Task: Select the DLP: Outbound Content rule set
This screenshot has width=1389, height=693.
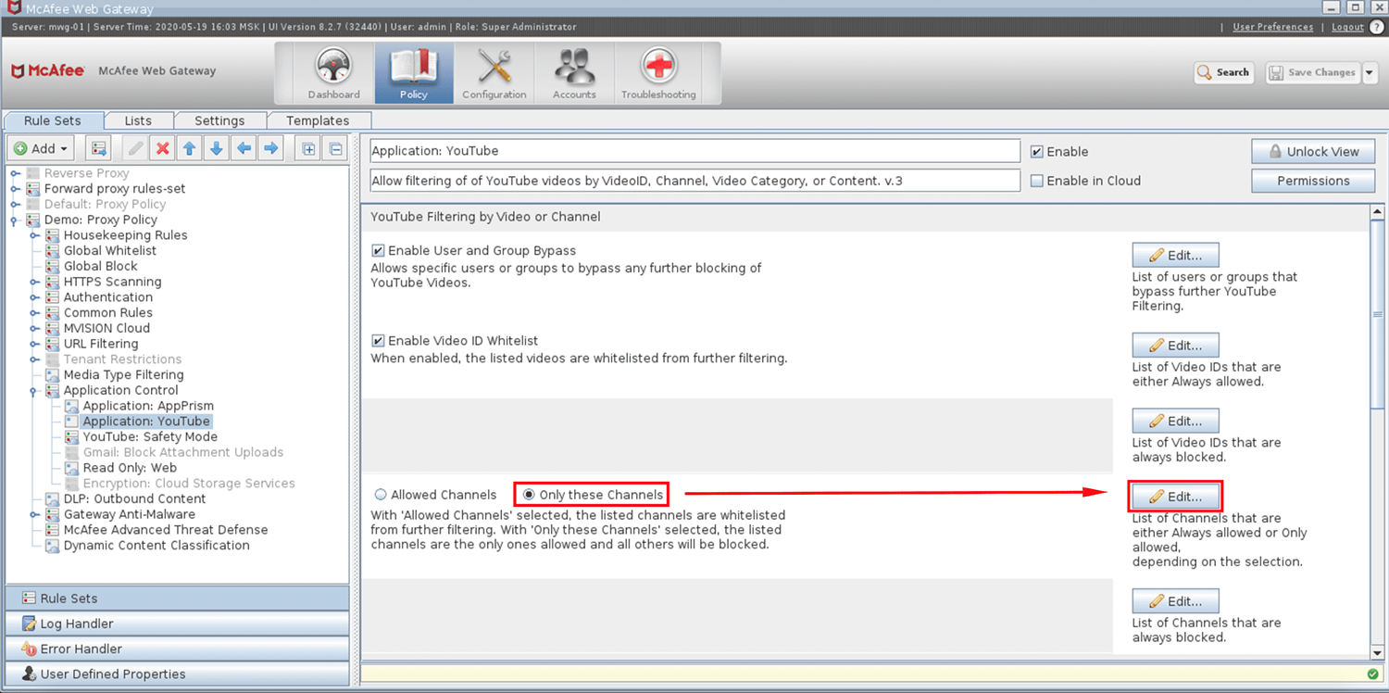Action: pyautogui.click(x=134, y=498)
